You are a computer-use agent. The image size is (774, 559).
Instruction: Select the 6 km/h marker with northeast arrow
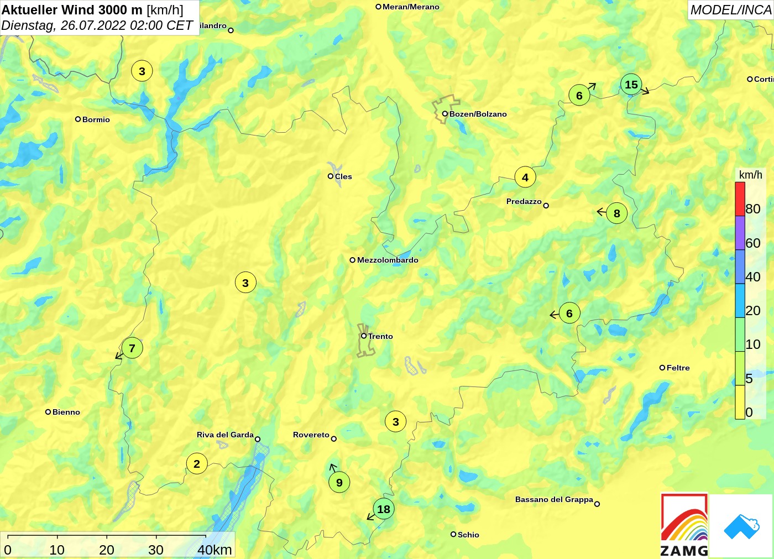click(x=579, y=96)
